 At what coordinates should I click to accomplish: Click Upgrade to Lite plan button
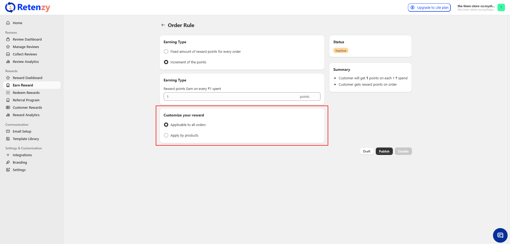(429, 7)
